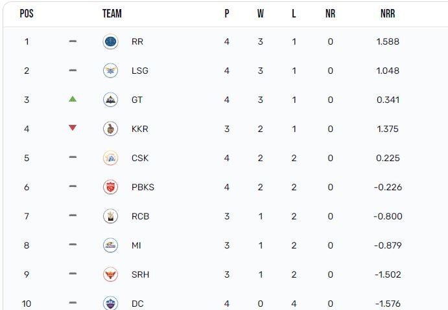Click the CSK team logo icon

110,158
